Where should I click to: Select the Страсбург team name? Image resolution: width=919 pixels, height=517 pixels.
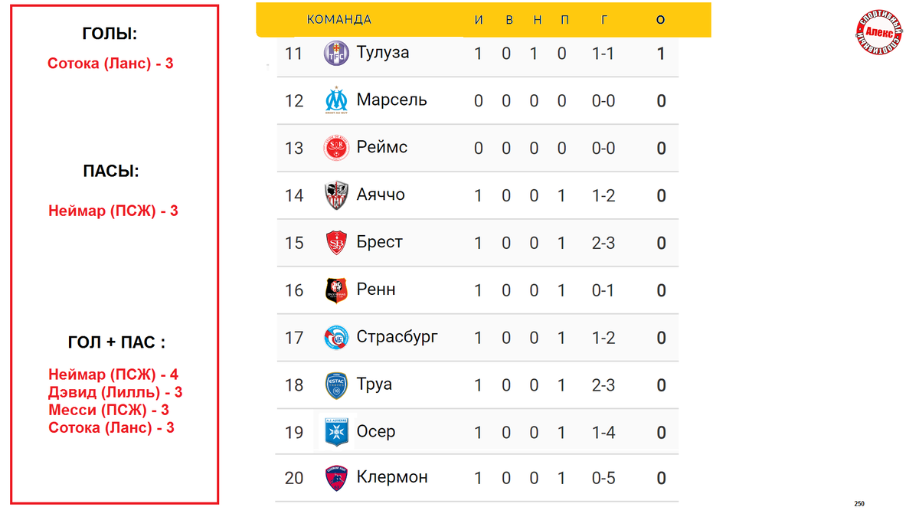click(x=397, y=337)
